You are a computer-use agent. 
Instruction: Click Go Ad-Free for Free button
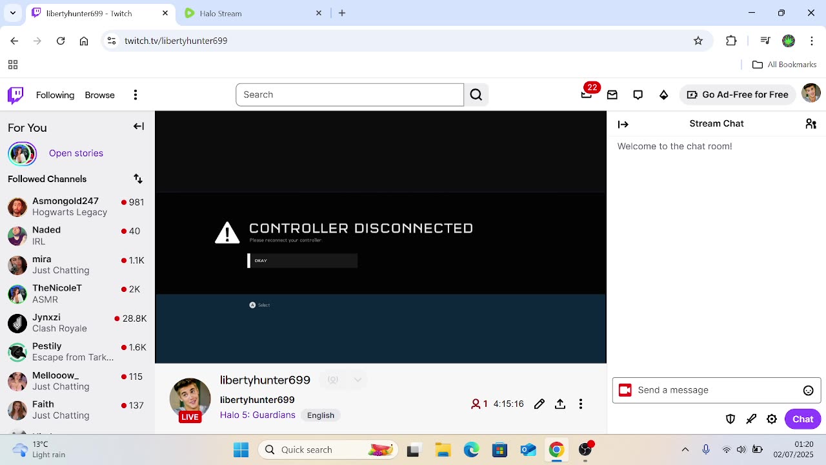738,94
